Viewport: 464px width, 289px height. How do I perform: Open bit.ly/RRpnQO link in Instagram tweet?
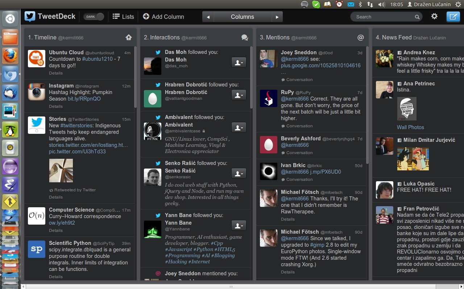pos(84,99)
